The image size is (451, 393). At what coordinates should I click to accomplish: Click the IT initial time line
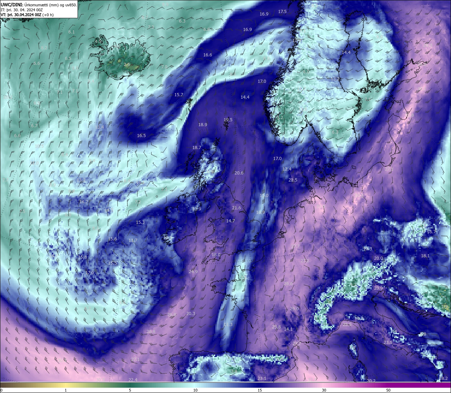(22, 10)
